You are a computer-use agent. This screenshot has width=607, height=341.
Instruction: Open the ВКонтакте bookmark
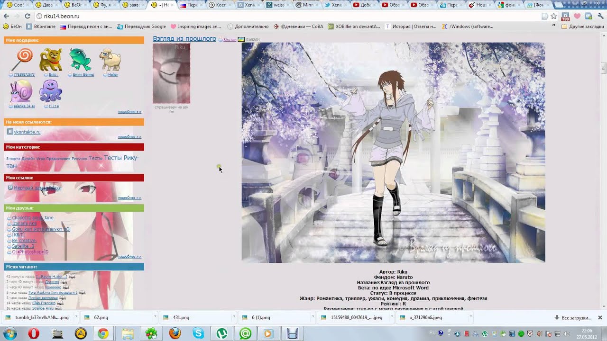tap(41, 27)
